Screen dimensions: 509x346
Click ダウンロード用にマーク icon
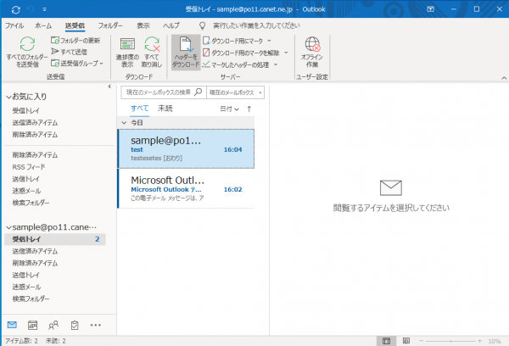(206, 41)
